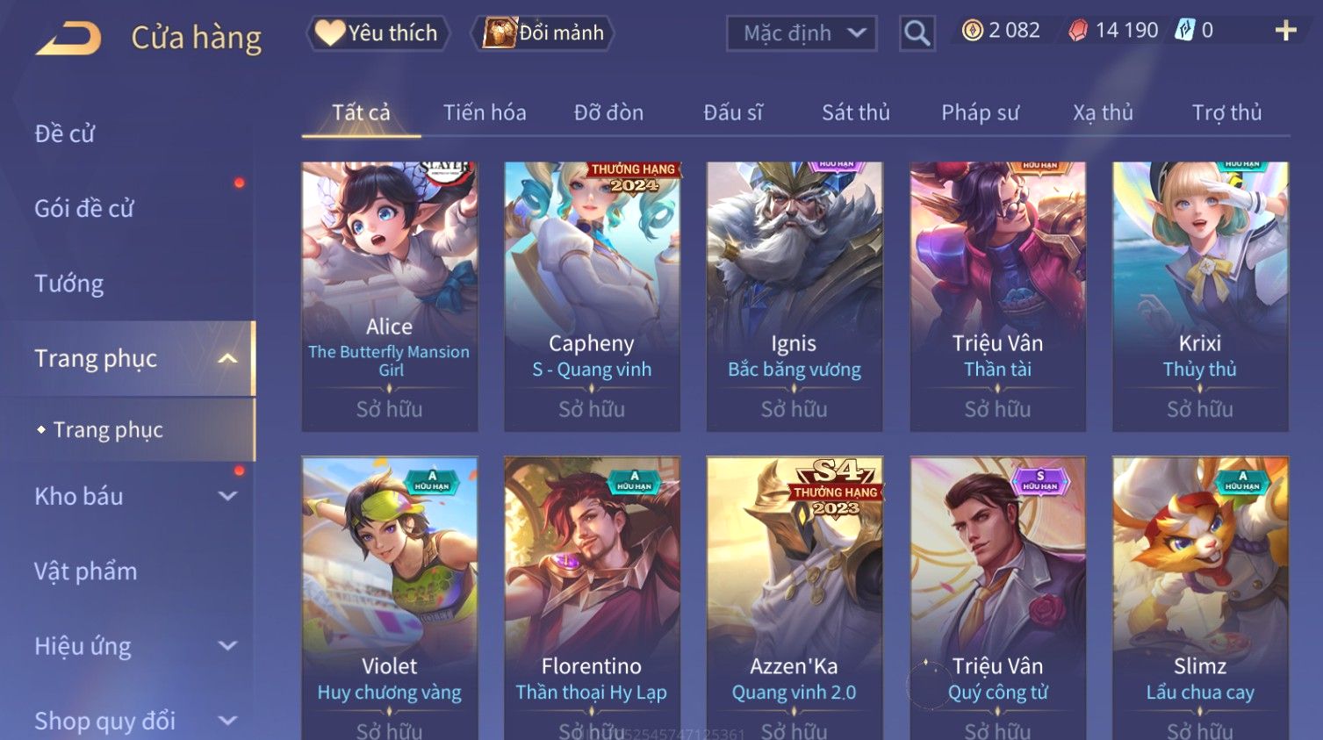The width and height of the screenshot is (1323, 740).
Task: Go to Gói đề cử menu
Action: [84, 209]
